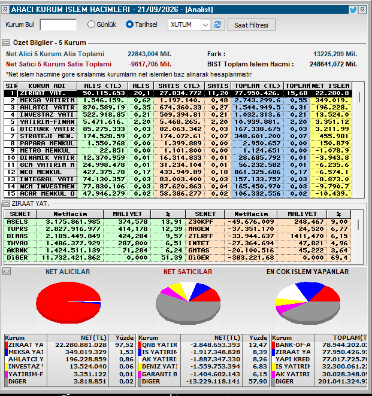The image size is (372, 396).
Task: Sort by the NET ISLEM column header
Action: 331,86
